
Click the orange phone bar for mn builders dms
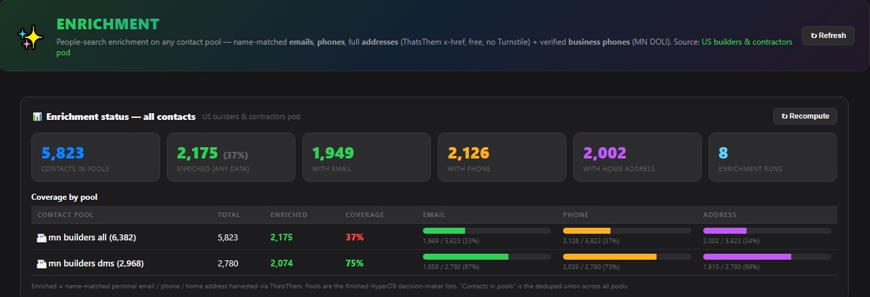click(610, 256)
